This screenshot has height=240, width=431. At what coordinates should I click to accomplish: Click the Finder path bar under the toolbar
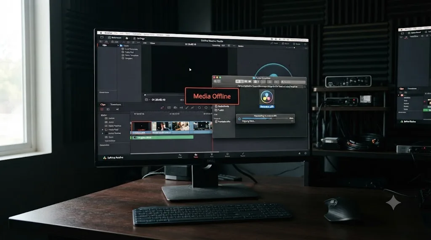point(267,86)
